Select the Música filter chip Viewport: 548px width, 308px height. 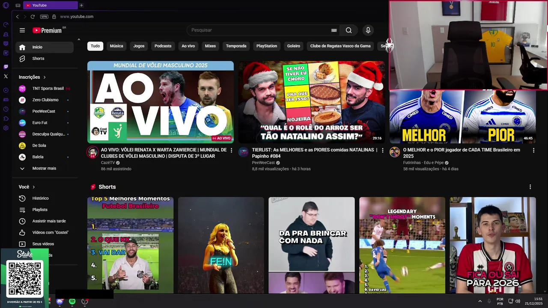click(x=116, y=46)
